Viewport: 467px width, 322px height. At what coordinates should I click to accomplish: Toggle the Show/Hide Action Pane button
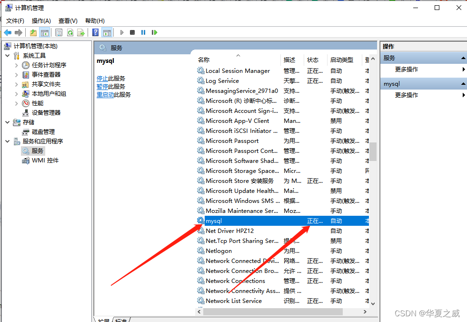coord(107,32)
